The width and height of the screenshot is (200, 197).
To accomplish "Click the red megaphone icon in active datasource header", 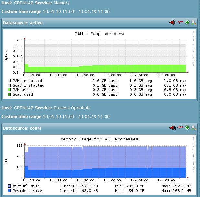I will [172, 23].
